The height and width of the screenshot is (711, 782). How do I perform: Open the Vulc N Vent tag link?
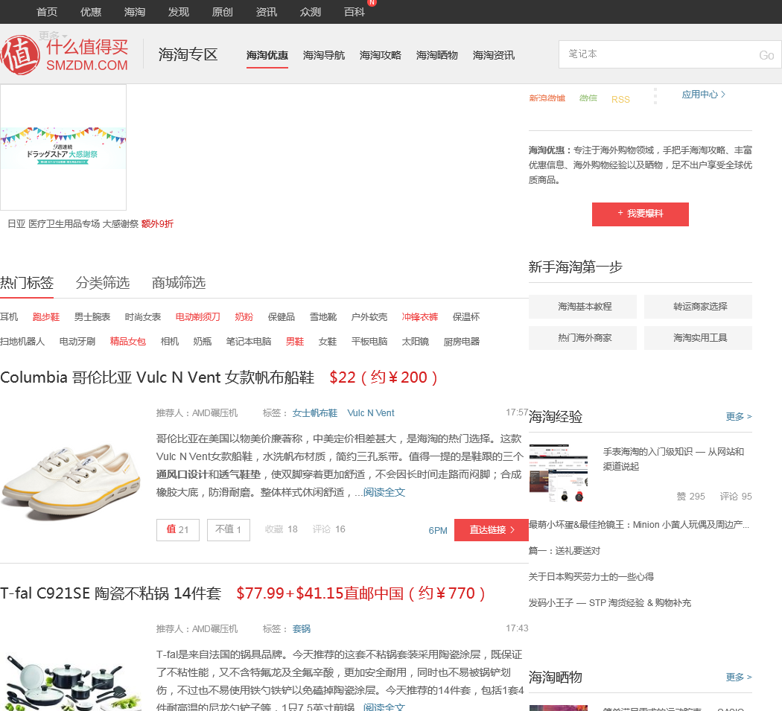click(371, 413)
